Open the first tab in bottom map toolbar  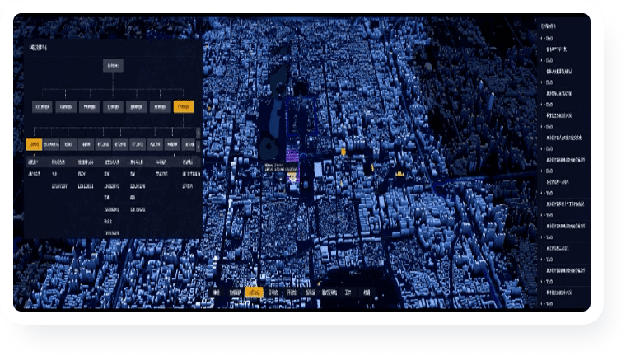point(217,293)
